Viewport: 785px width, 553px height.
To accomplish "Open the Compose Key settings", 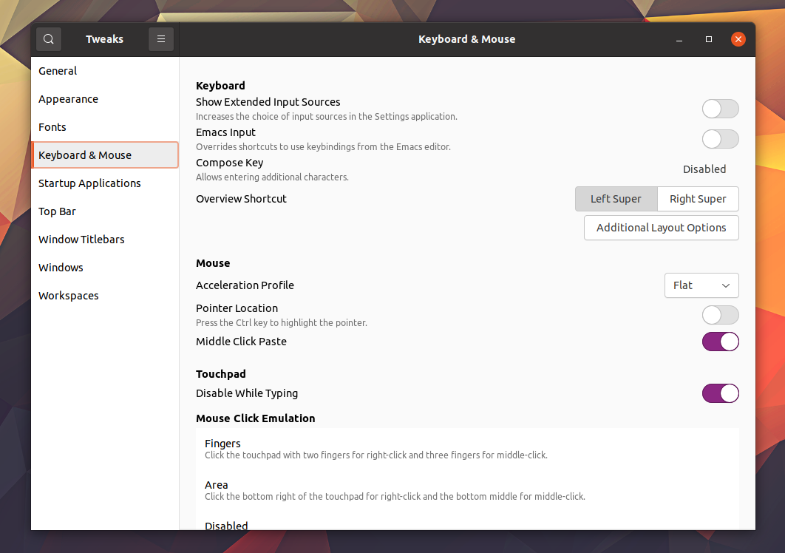I will [704, 169].
